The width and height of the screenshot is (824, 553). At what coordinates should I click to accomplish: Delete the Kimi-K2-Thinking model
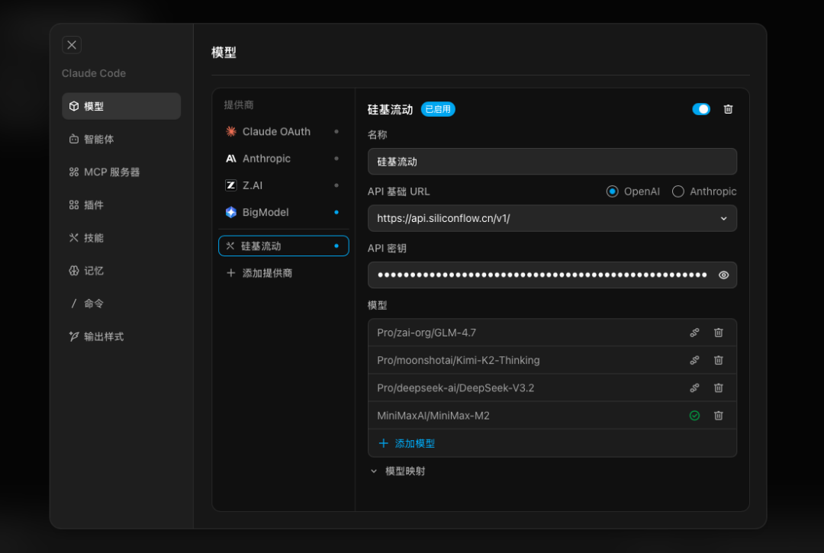click(x=718, y=360)
